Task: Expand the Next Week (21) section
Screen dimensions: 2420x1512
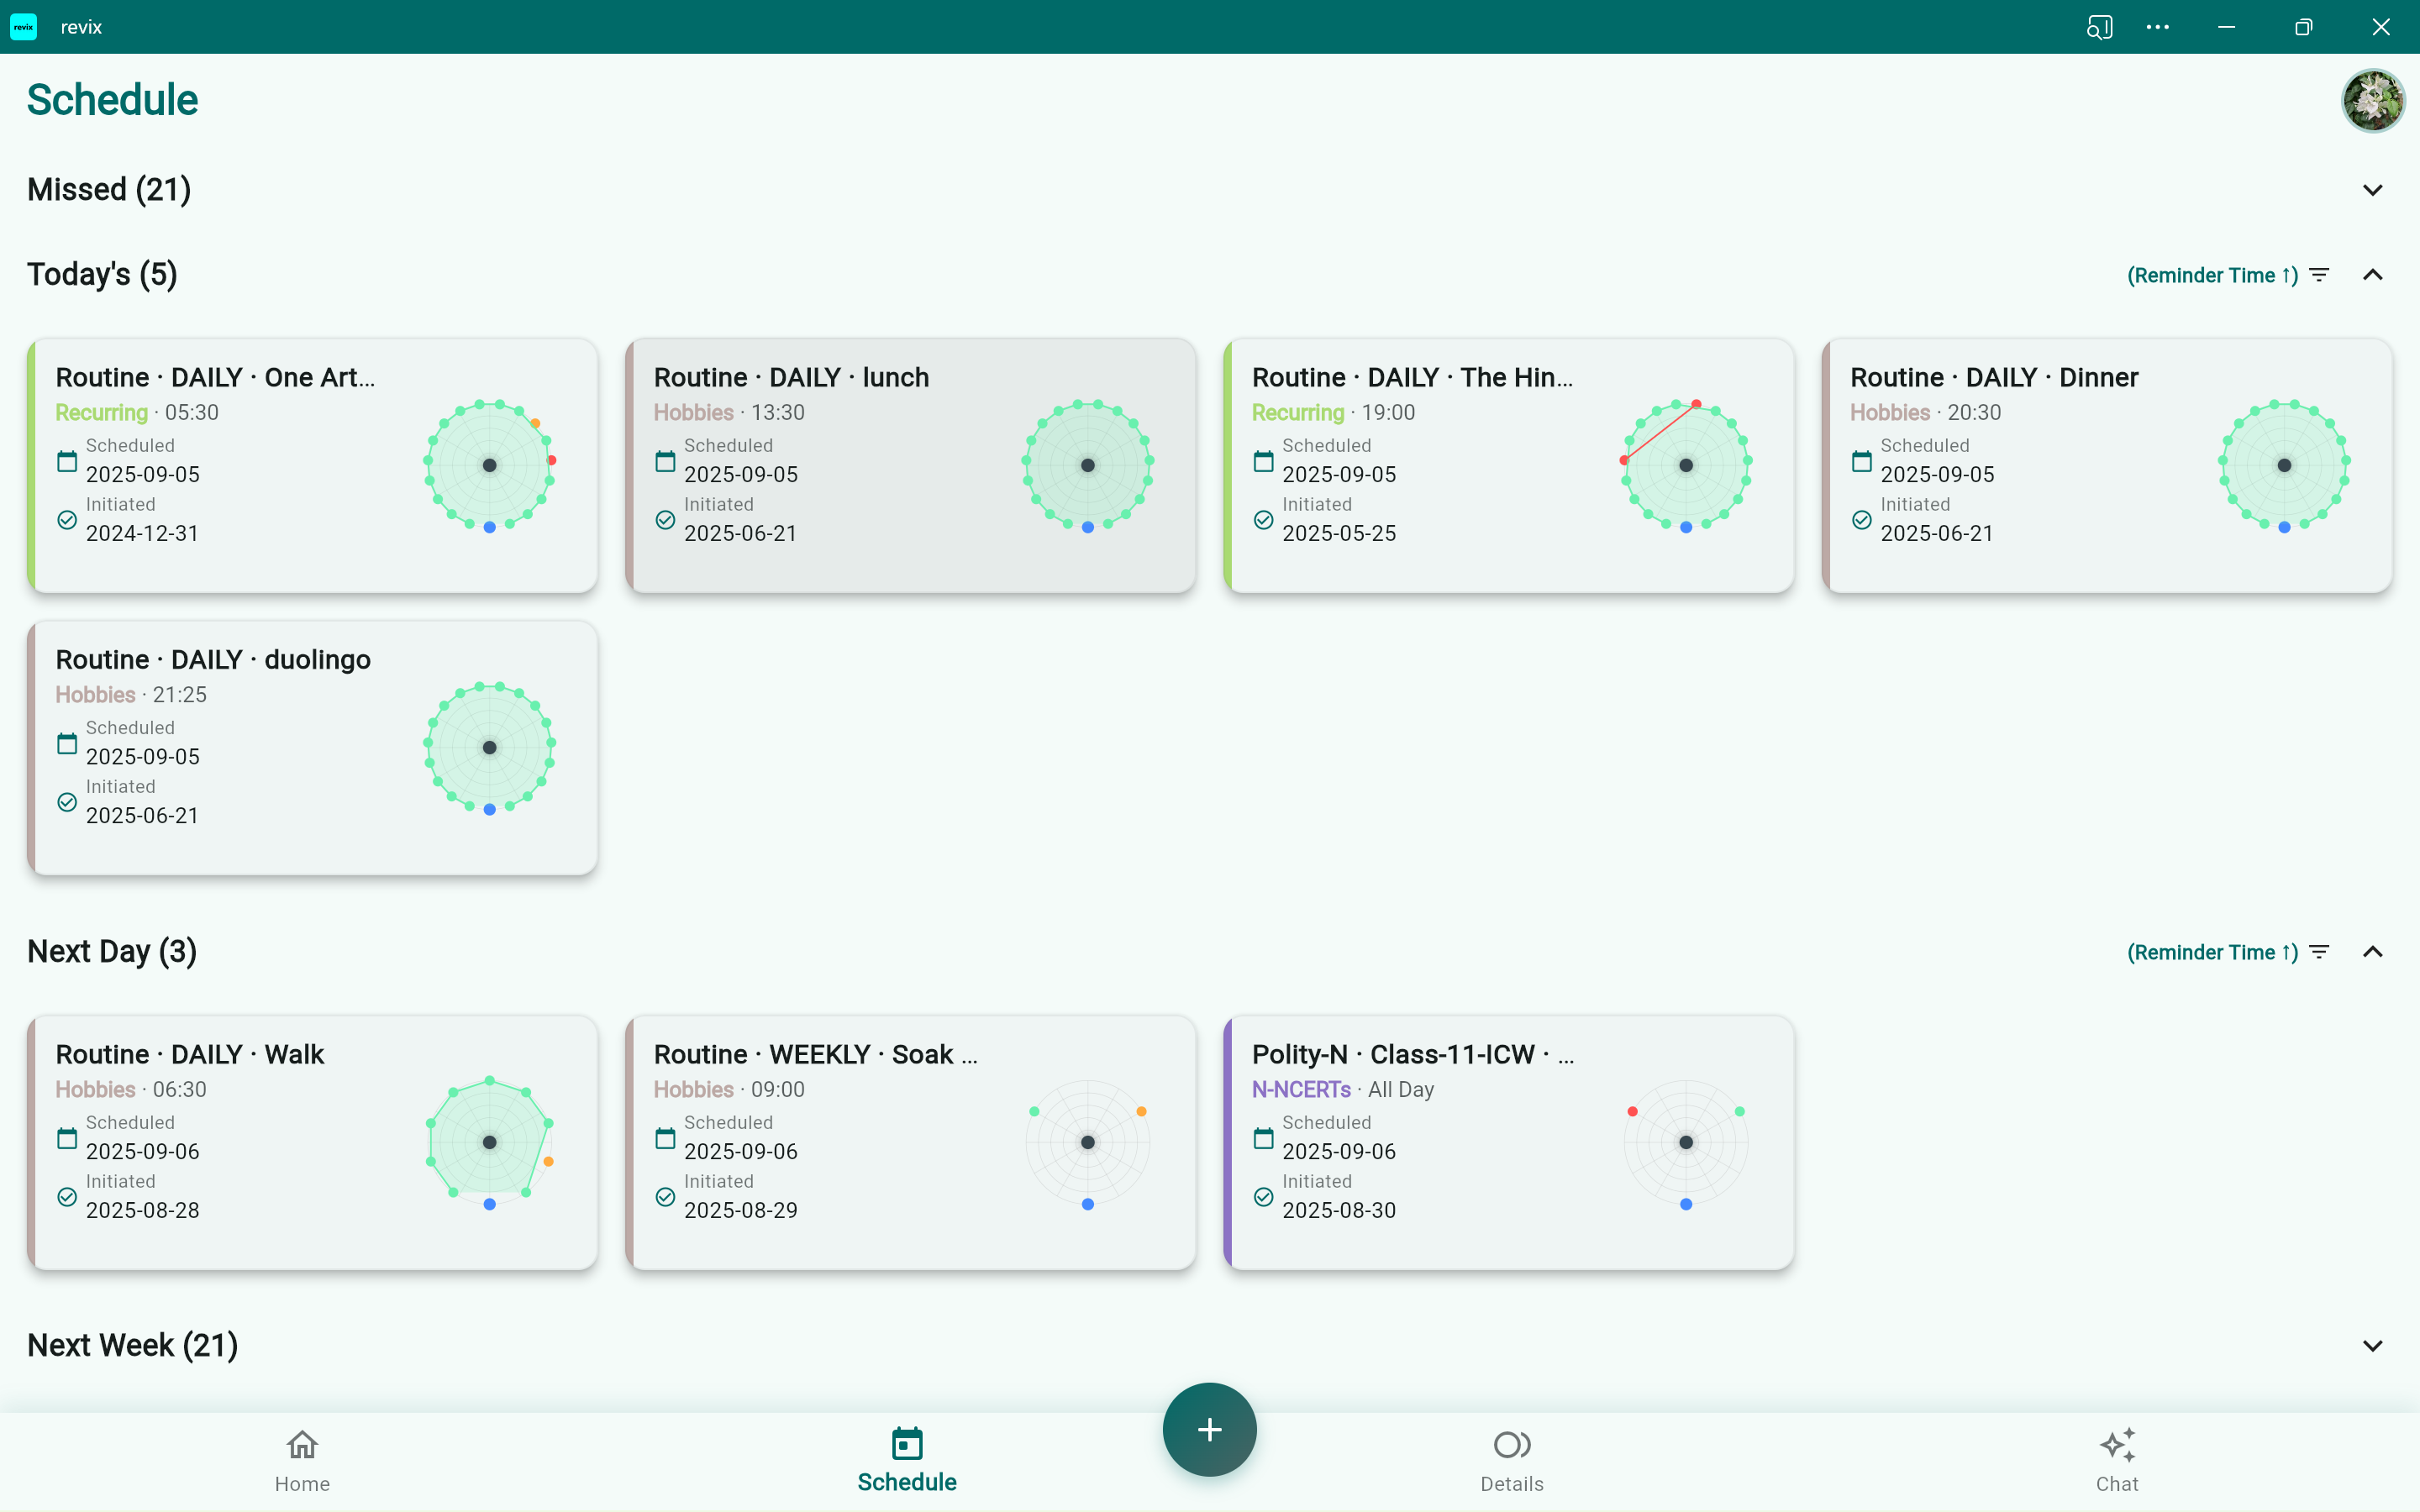Action: point(2373,1345)
